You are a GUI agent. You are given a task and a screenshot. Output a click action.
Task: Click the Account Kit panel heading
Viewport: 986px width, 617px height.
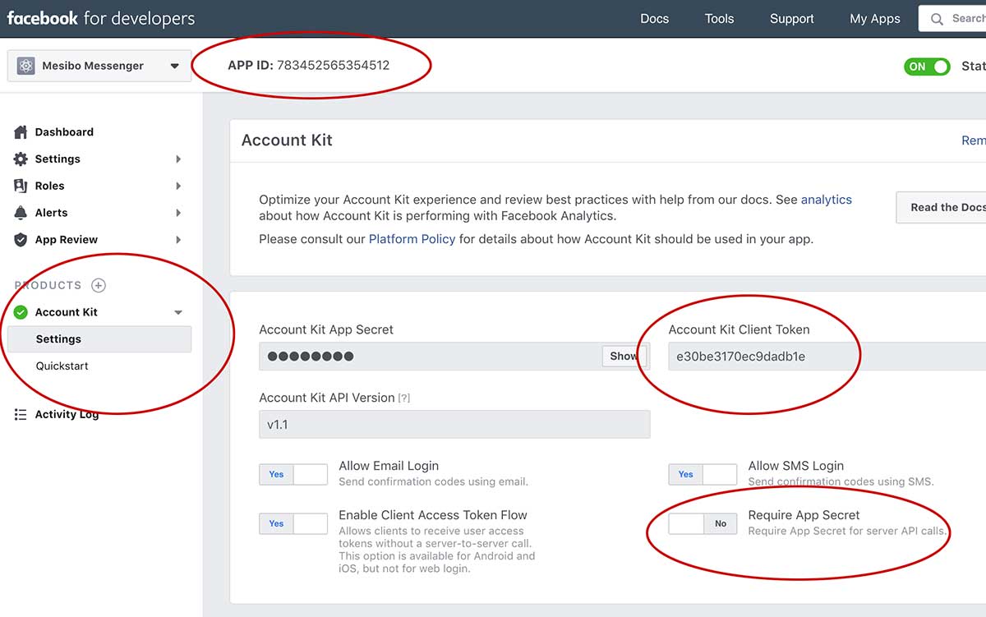287,140
